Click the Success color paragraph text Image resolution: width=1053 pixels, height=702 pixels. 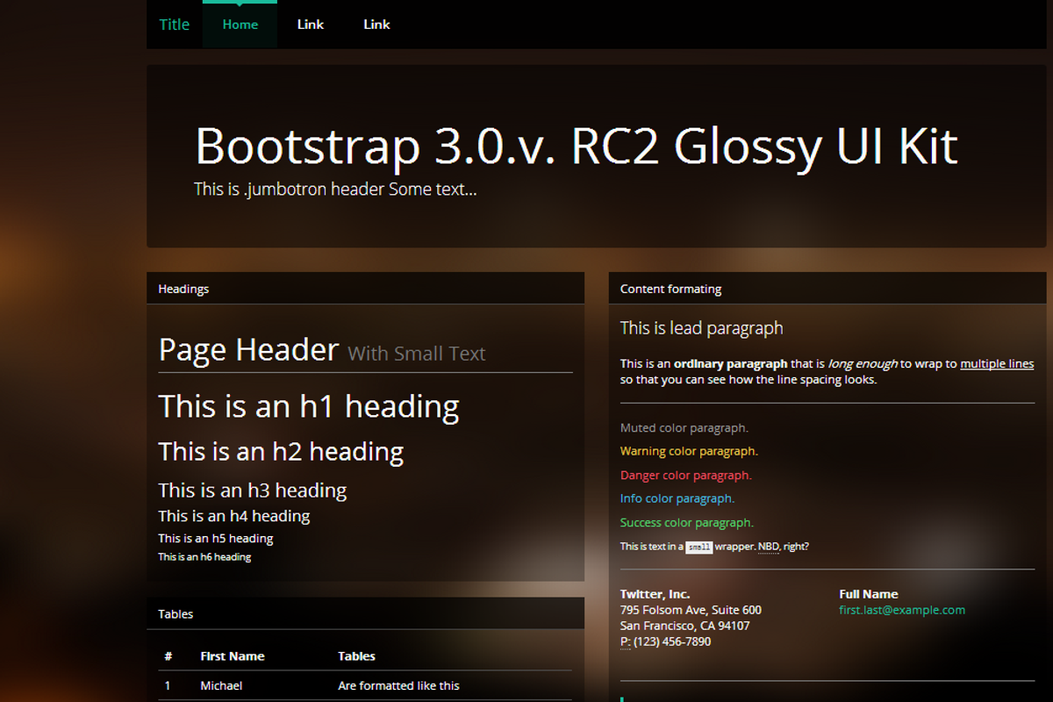coord(686,521)
